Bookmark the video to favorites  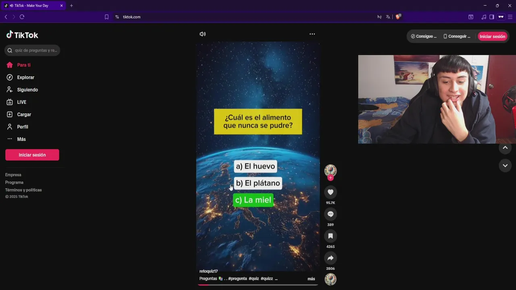331,236
